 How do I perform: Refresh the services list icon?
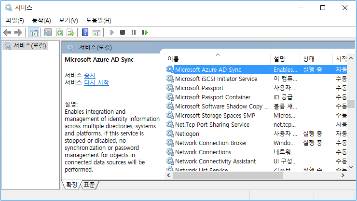60,32
